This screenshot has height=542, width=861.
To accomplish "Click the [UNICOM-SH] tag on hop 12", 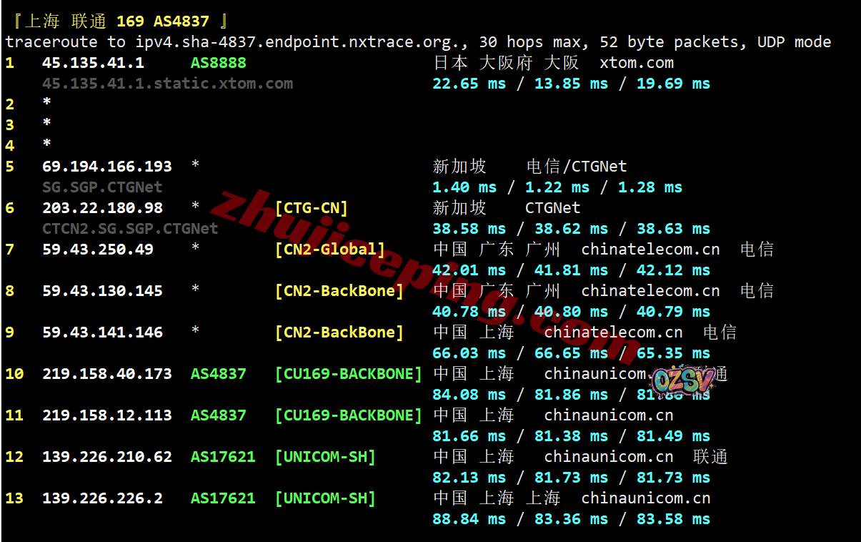I will click(x=325, y=457).
